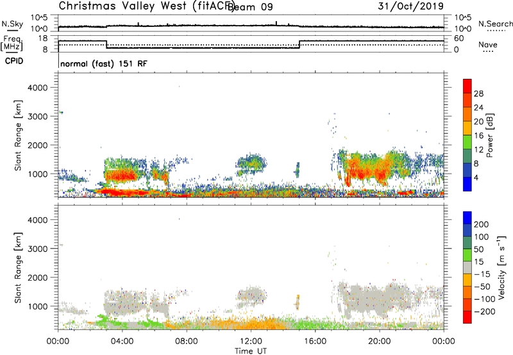Click the 'Nave' legend label
The width and height of the screenshot is (513, 355).
tap(488, 45)
